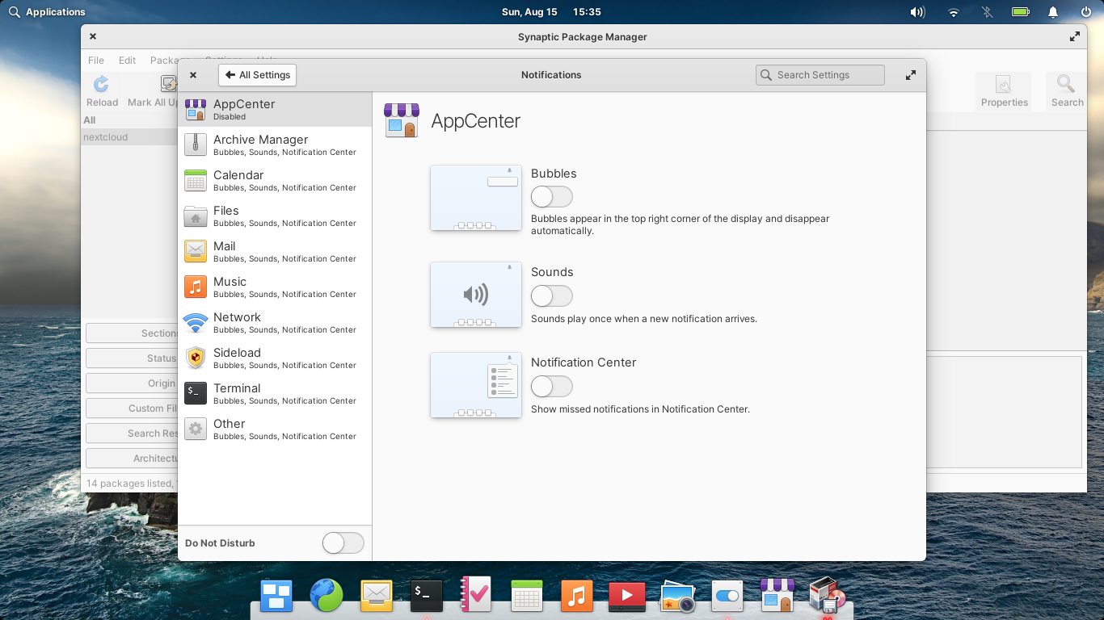The width and height of the screenshot is (1104, 620).
Task: Go back to All Settings
Action: coord(258,75)
